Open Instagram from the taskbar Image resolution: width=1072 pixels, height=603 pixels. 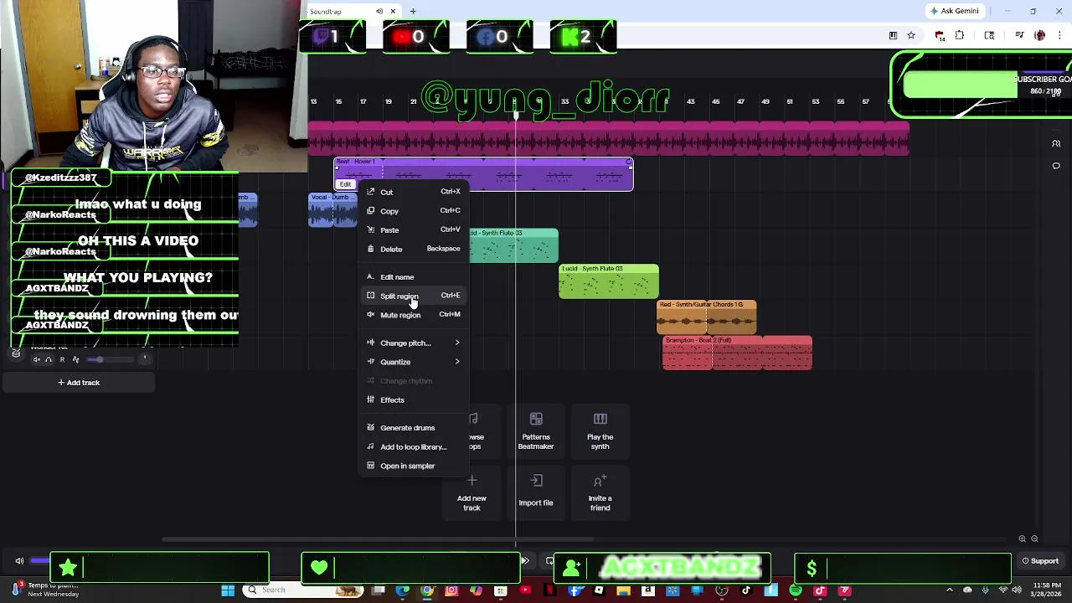click(451, 590)
